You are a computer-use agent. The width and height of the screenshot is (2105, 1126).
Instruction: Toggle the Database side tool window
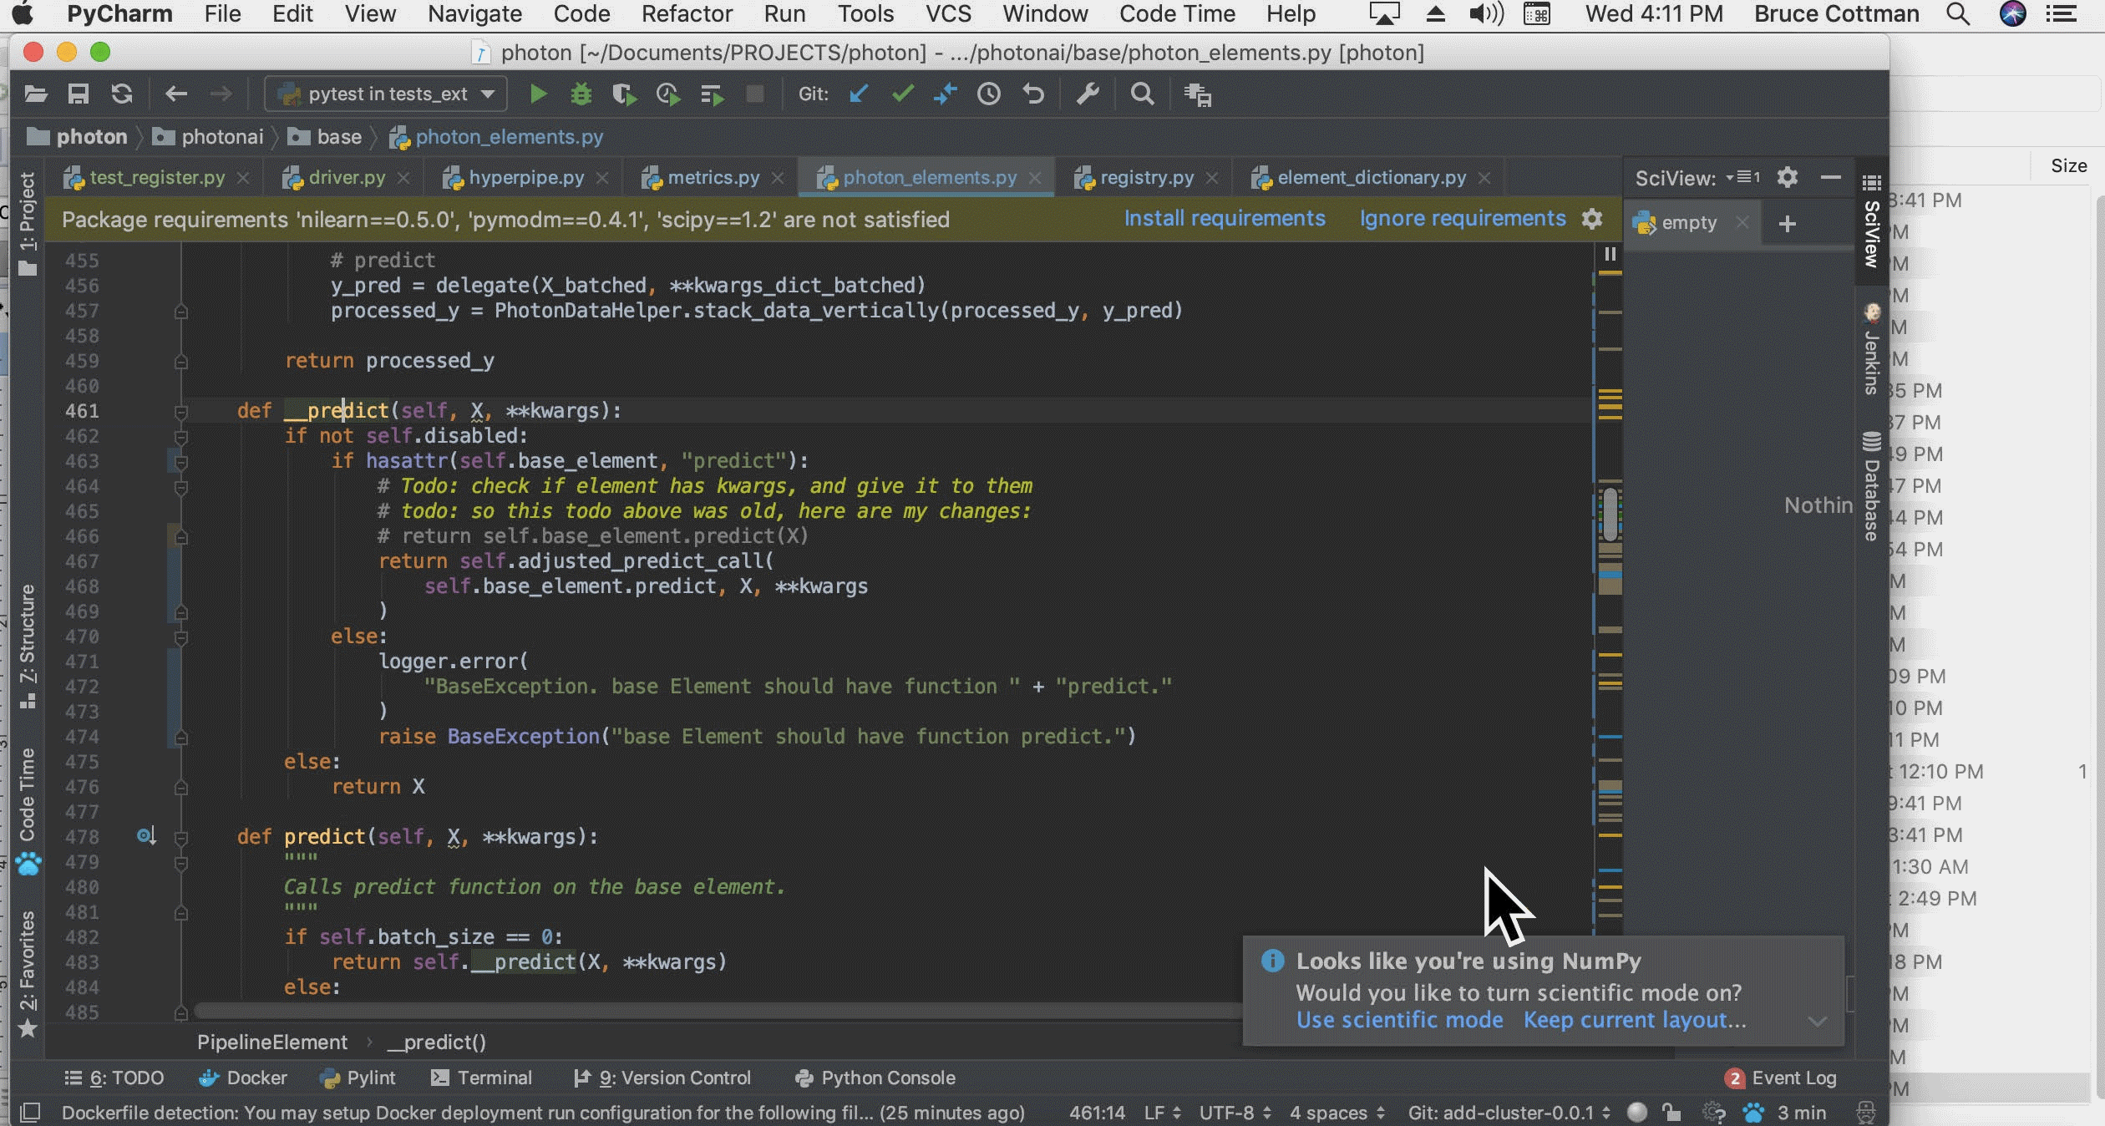(1872, 486)
